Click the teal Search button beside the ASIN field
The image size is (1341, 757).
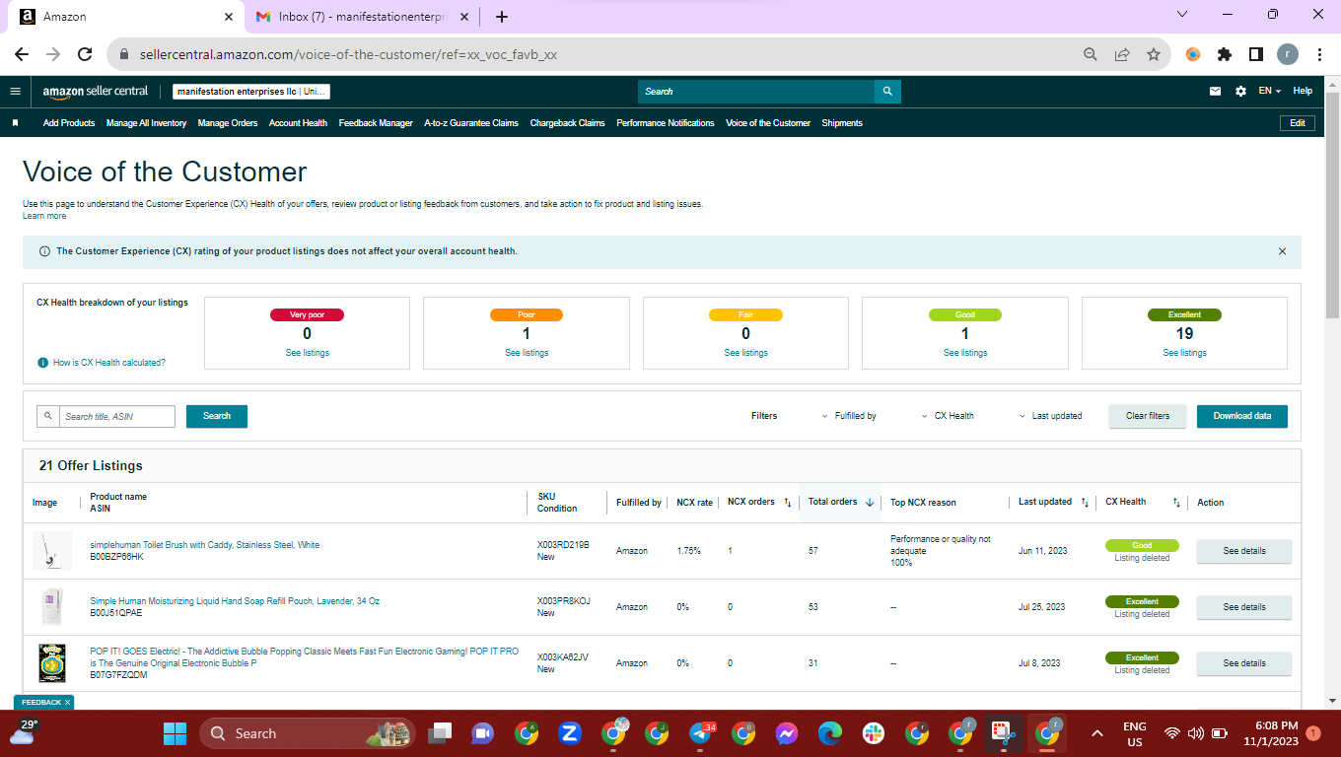pos(217,416)
